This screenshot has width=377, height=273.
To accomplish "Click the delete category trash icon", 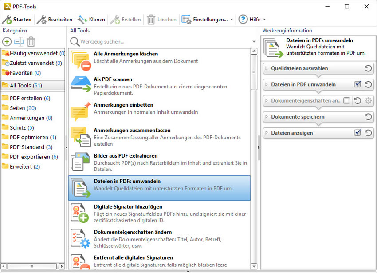I will (x=31, y=42).
